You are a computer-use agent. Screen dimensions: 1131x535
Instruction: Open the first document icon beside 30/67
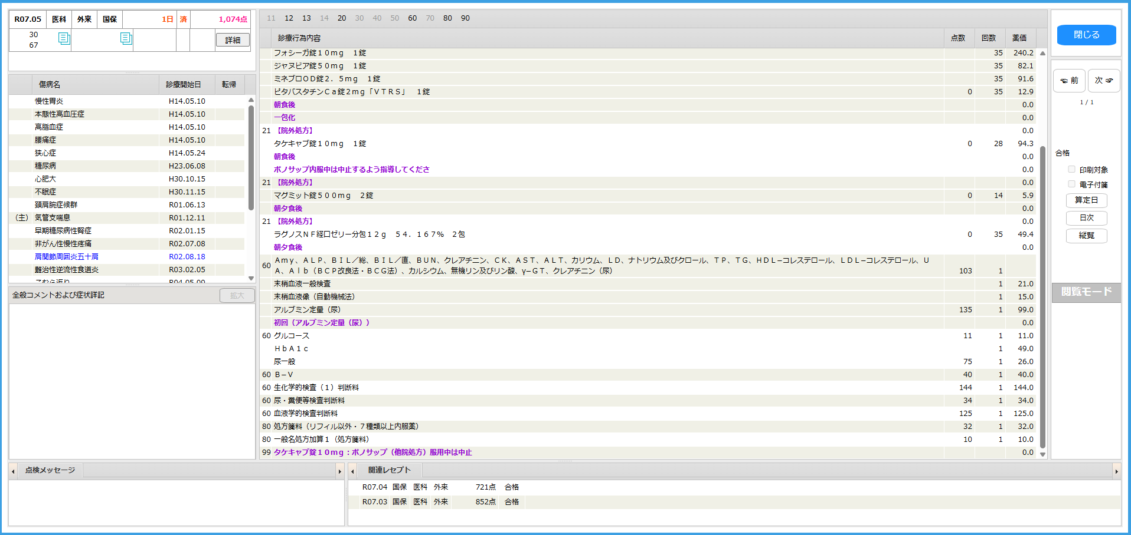point(64,39)
